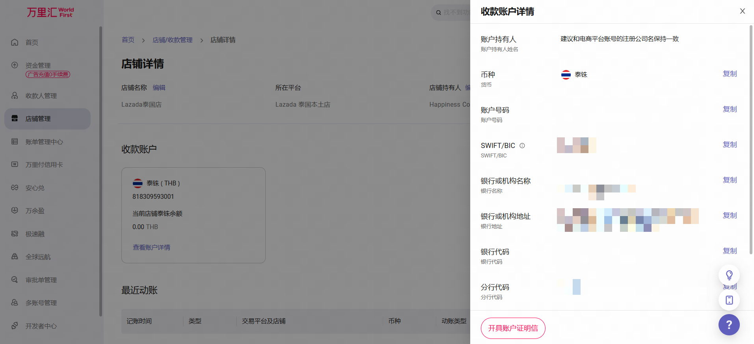Go to 店铺/收款管理 breadcrumb
Screen dimensions: 754x344
(x=172, y=40)
